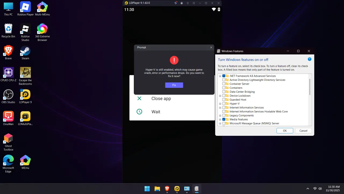Screen dimensions: 344x194
Task: Check the Data Center Bridging checkbox
Action: point(224,92)
